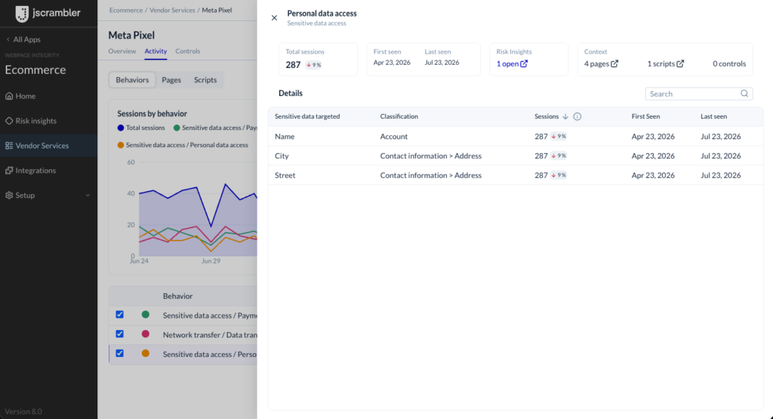Open 1 scripts external link icon
This screenshot has height=419, width=773.
680,63
